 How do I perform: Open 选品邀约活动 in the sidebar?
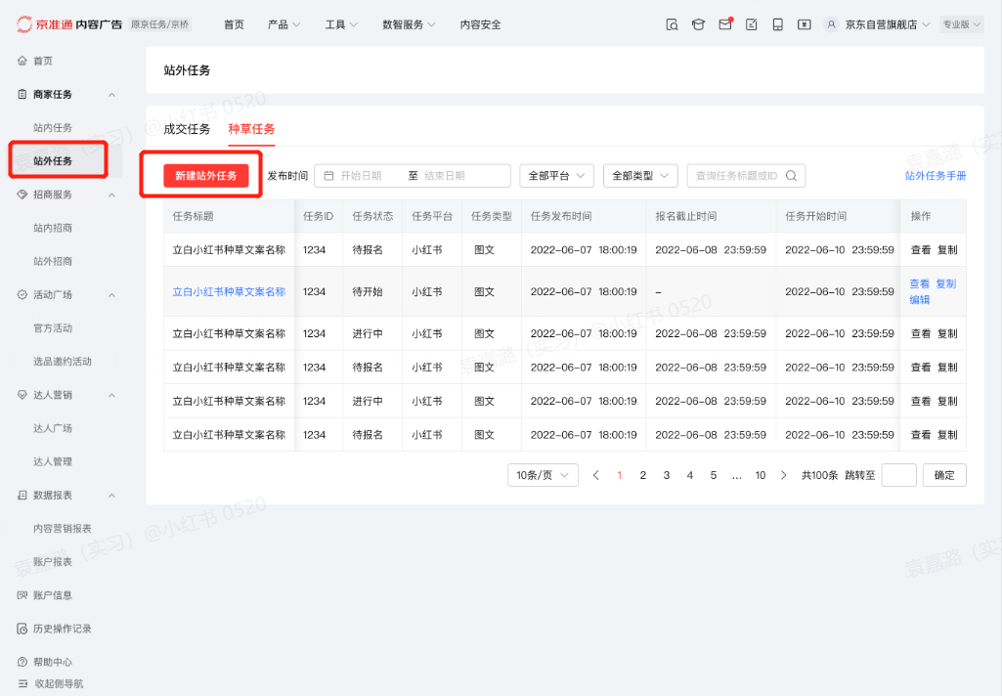tap(63, 362)
